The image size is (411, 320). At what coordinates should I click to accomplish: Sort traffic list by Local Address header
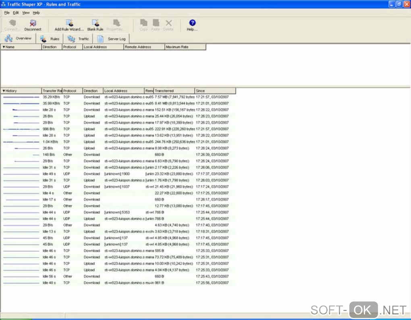[x=124, y=91]
